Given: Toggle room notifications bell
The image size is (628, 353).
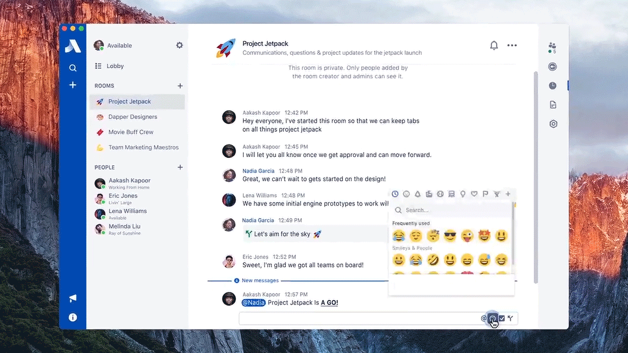Looking at the screenshot, I should (x=494, y=46).
